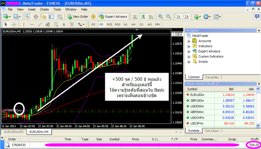The image size is (261, 149).
Task: Open the Templates dropdown
Action: (217, 16)
